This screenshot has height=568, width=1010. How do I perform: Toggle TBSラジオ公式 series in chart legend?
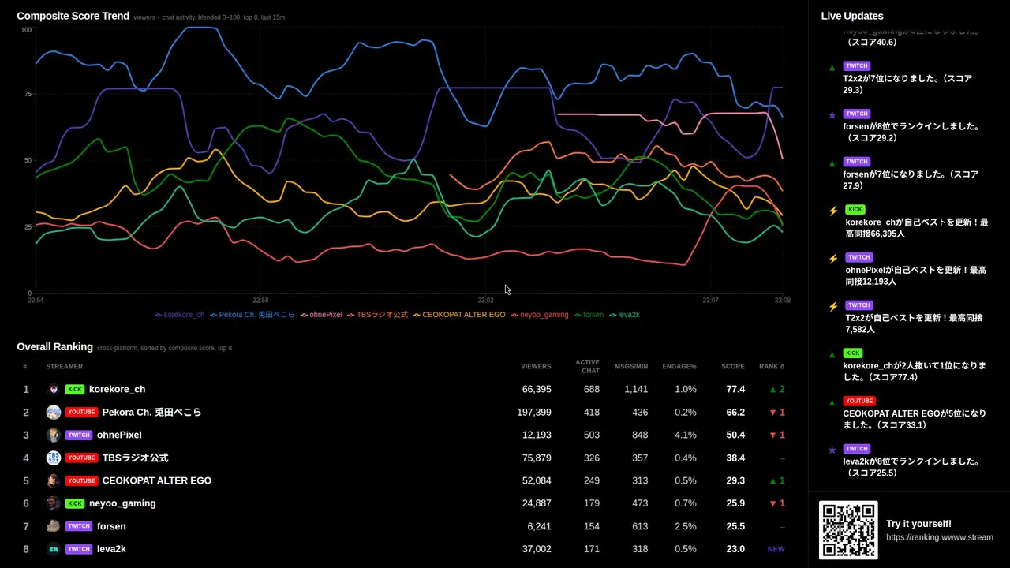point(378,315)
